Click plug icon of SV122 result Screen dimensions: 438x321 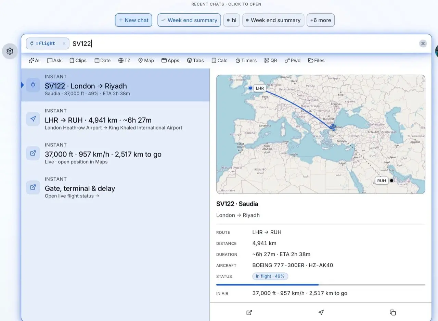coord(33,85)
